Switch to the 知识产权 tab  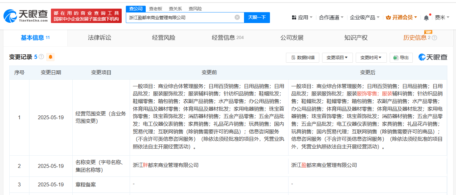[x=356, y=38]
